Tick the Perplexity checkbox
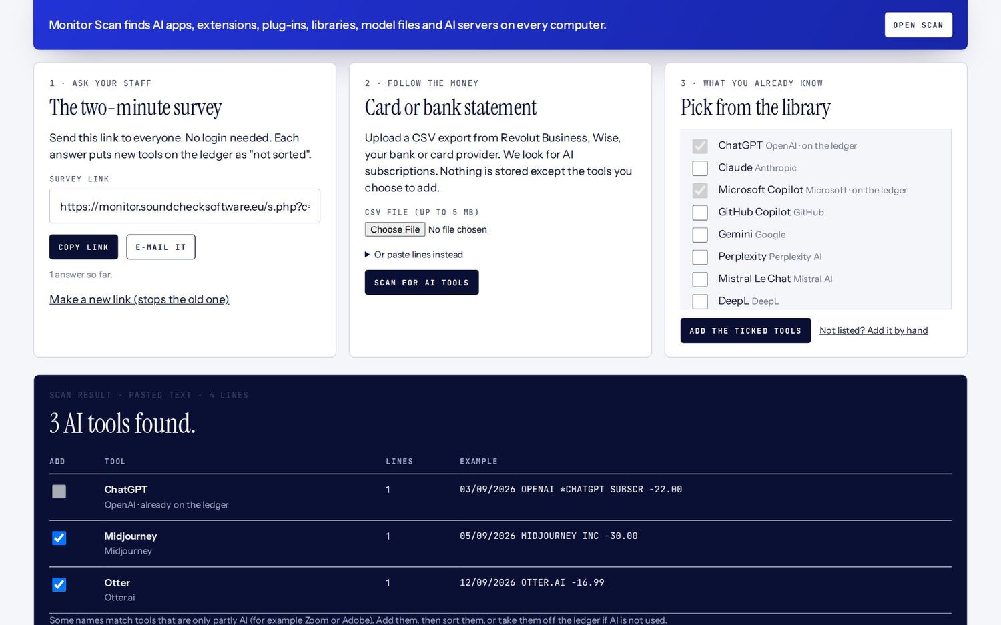 click(700, 257)
